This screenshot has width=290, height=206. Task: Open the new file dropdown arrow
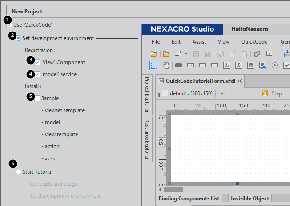pos(186,54)
